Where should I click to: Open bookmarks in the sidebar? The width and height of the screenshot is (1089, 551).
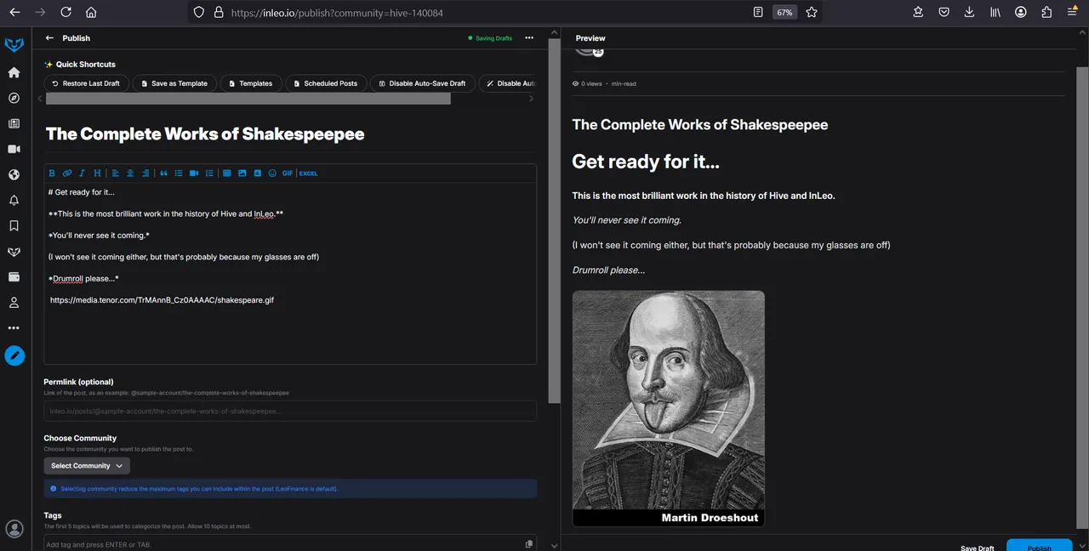[14, 226]
